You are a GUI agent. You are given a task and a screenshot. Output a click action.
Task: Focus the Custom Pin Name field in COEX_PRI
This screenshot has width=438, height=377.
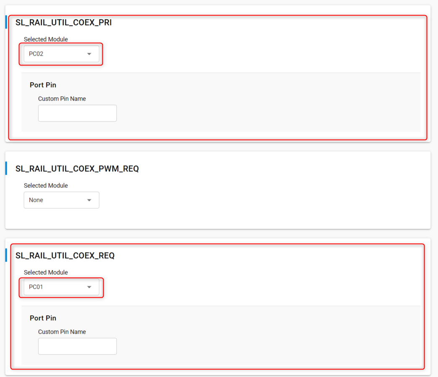click(x=77, y=113)
